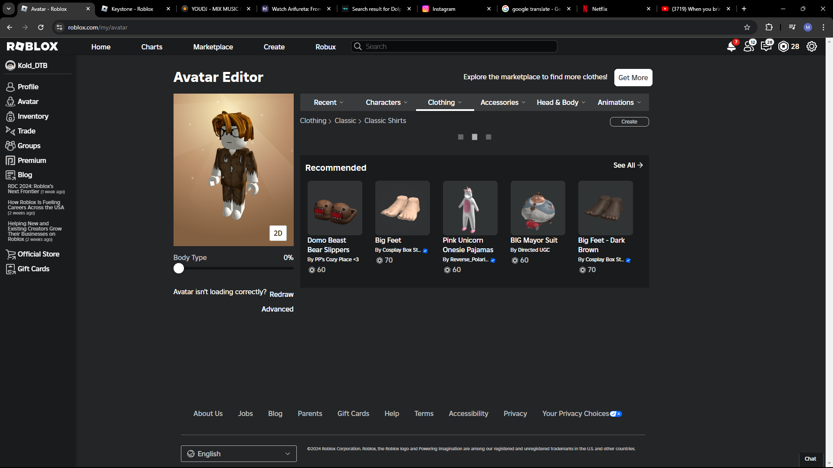Viewport: 833px width, 468px height.
Task: Open the English language selector
Action: click(x=239, y=454)
